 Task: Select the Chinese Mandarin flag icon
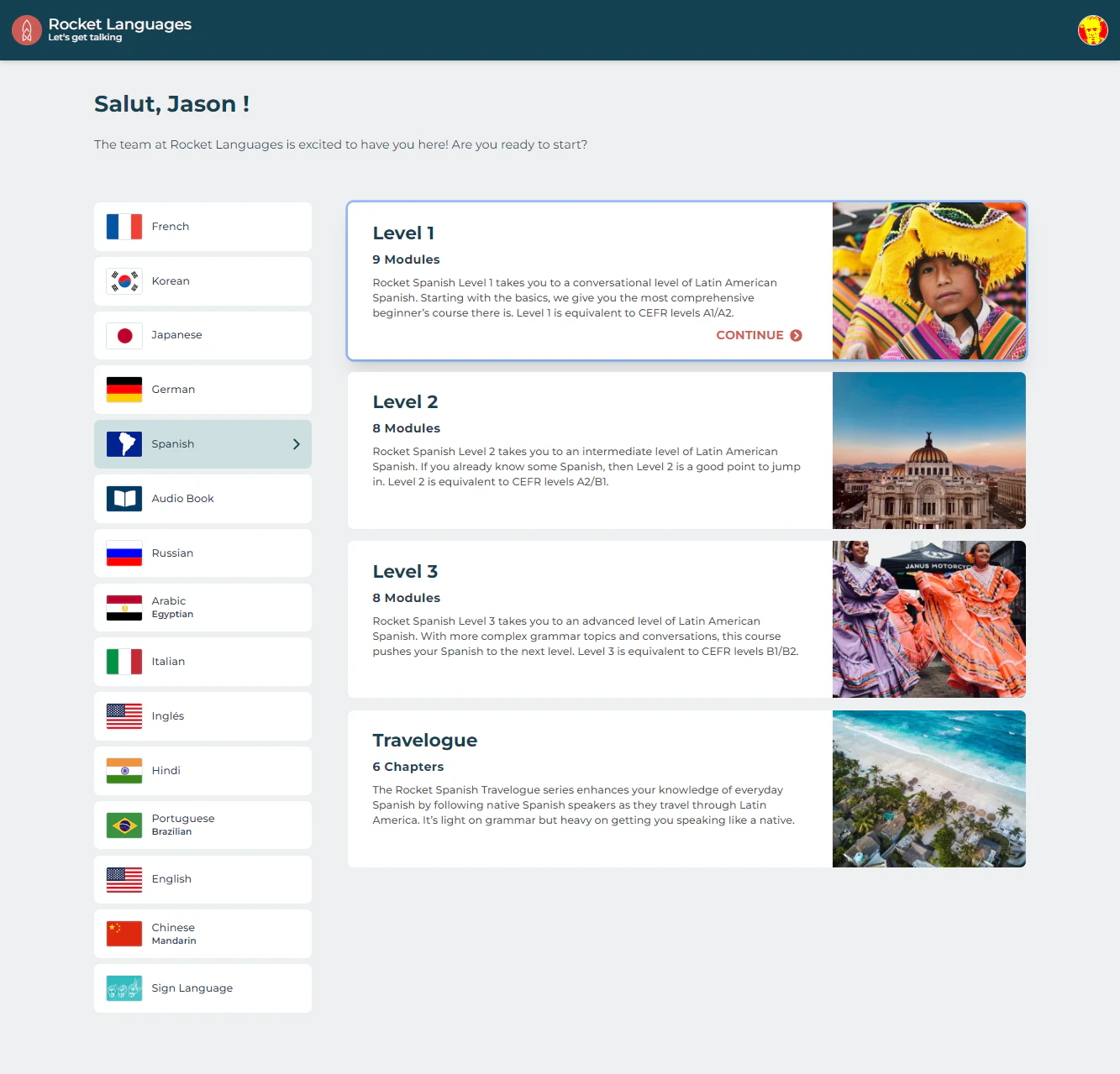pyautogui.click(x=124, y=933)
